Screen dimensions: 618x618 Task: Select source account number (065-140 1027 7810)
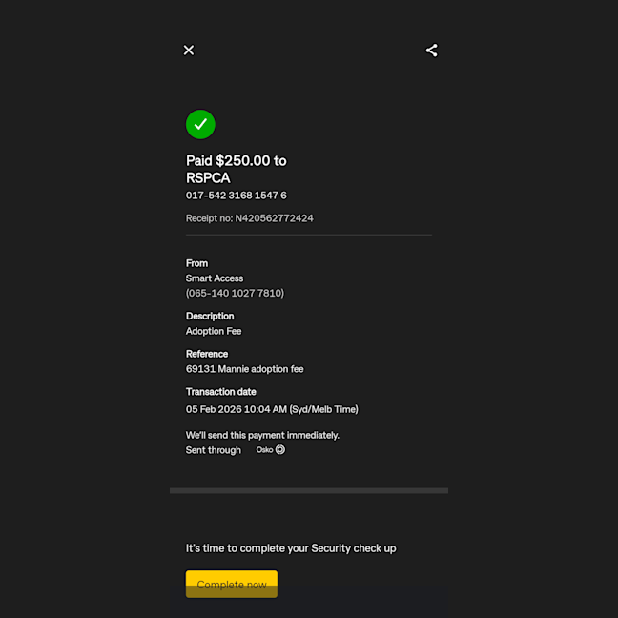click(235, 293)
